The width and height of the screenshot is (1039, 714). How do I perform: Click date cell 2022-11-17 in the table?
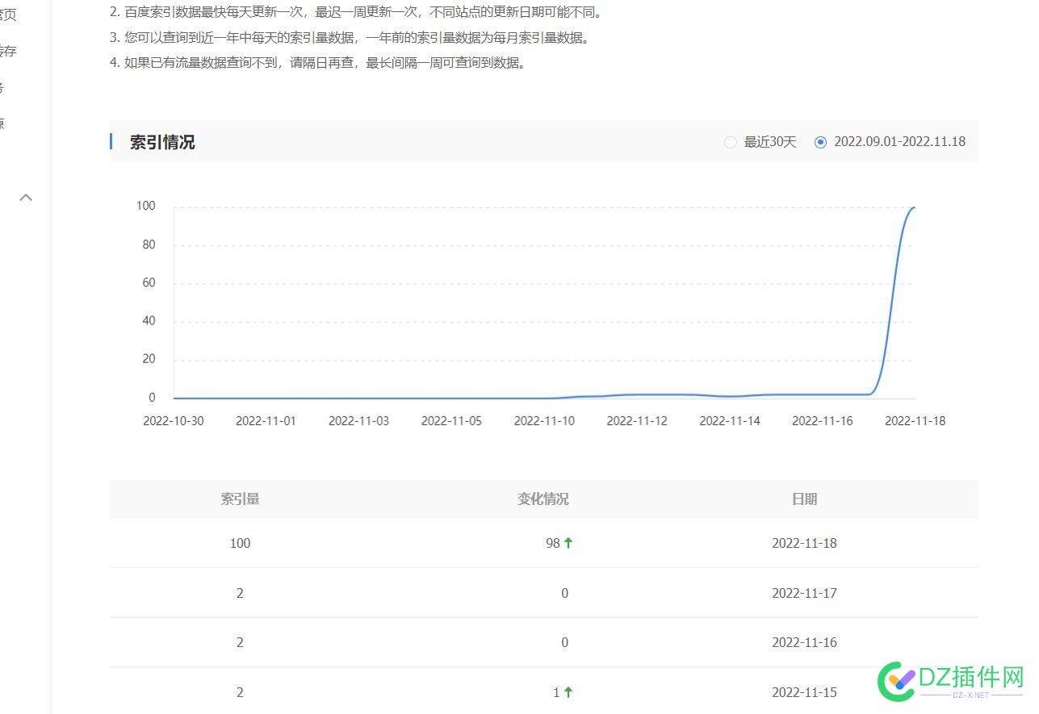(x=804, y=593)
